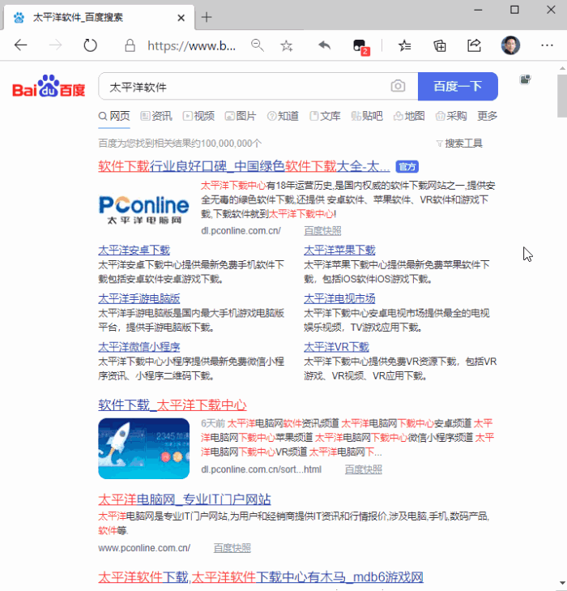567x591 pixels.
Task: Open the 太平洋电视市场 link
Action: tap(339, 298)
